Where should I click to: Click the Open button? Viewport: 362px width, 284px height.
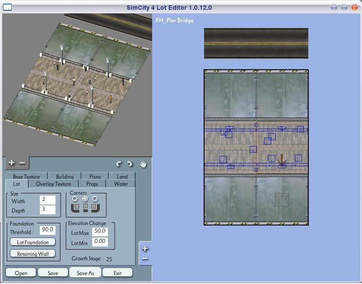pyautogui.click(x=21, y=273)
